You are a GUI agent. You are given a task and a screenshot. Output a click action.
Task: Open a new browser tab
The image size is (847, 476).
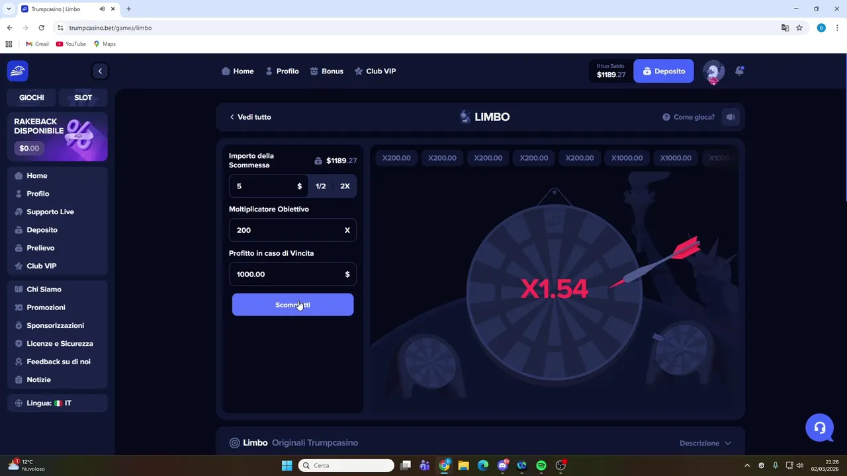[x=128, y=9]
